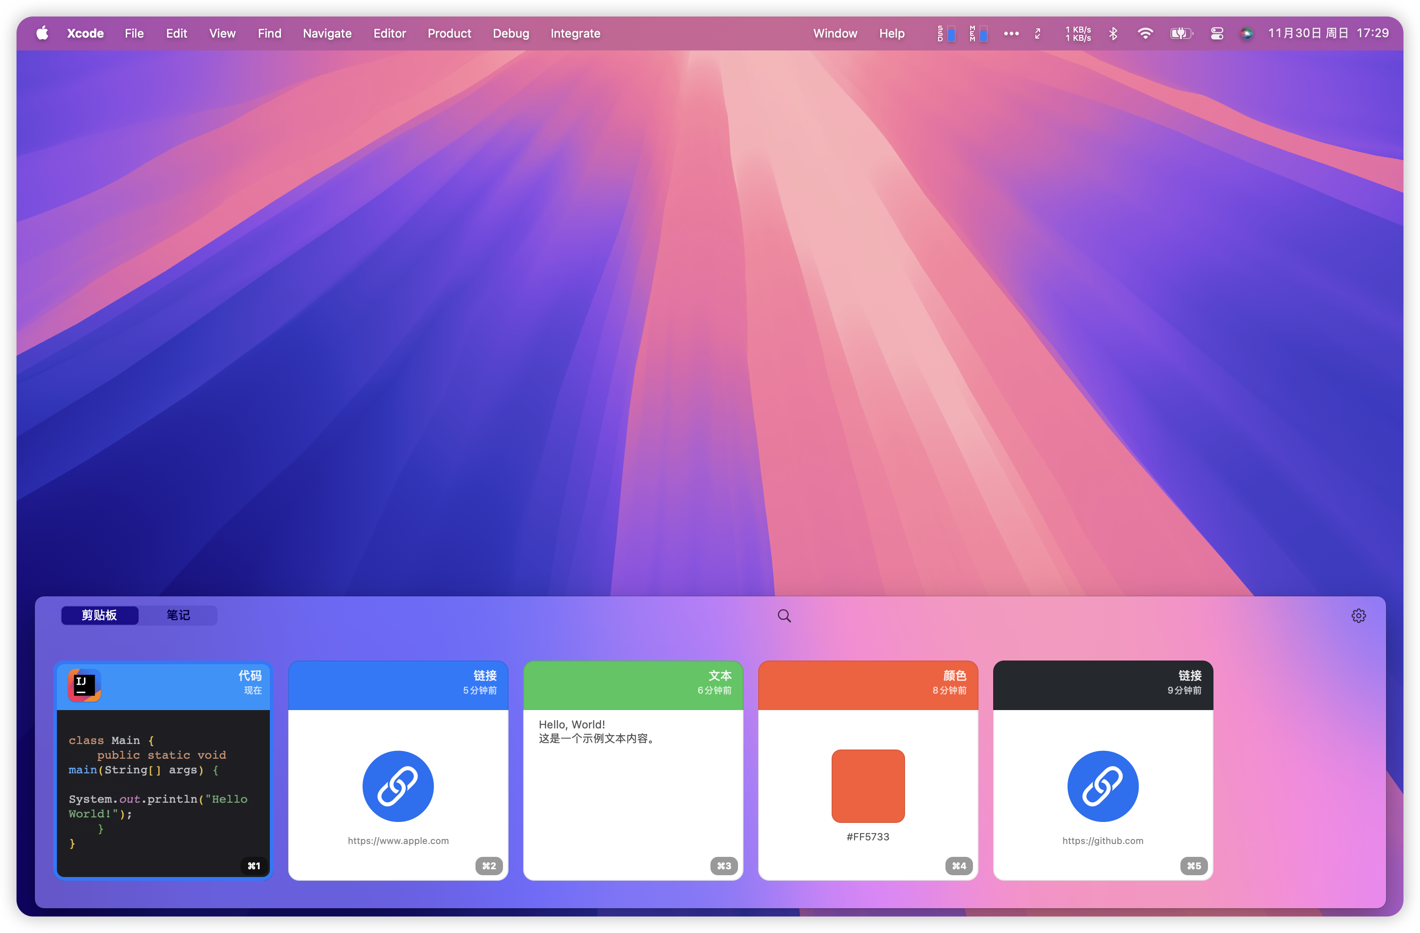The image size is (1420, 933).
Task: Open the Product menu
Action: tap(449, 33)
